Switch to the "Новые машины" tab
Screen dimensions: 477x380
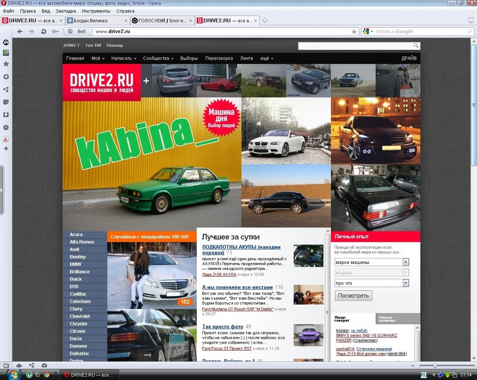tap(398, 318)
